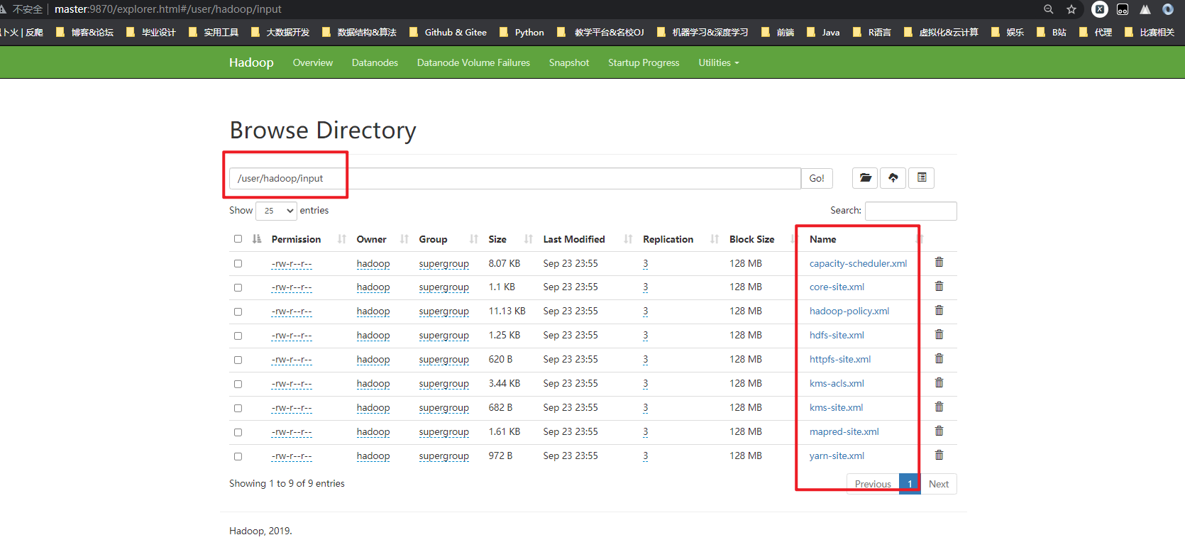The width and height of the screenshot is (1185, 552).
Task: Click the Go! button
Action: (817, 178)
